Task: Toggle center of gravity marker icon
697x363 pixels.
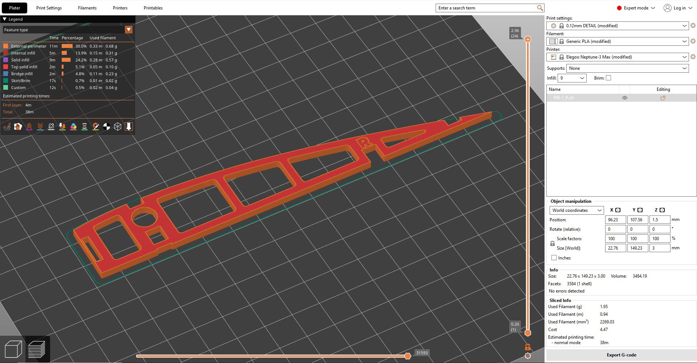Action: tap(107, 126)
